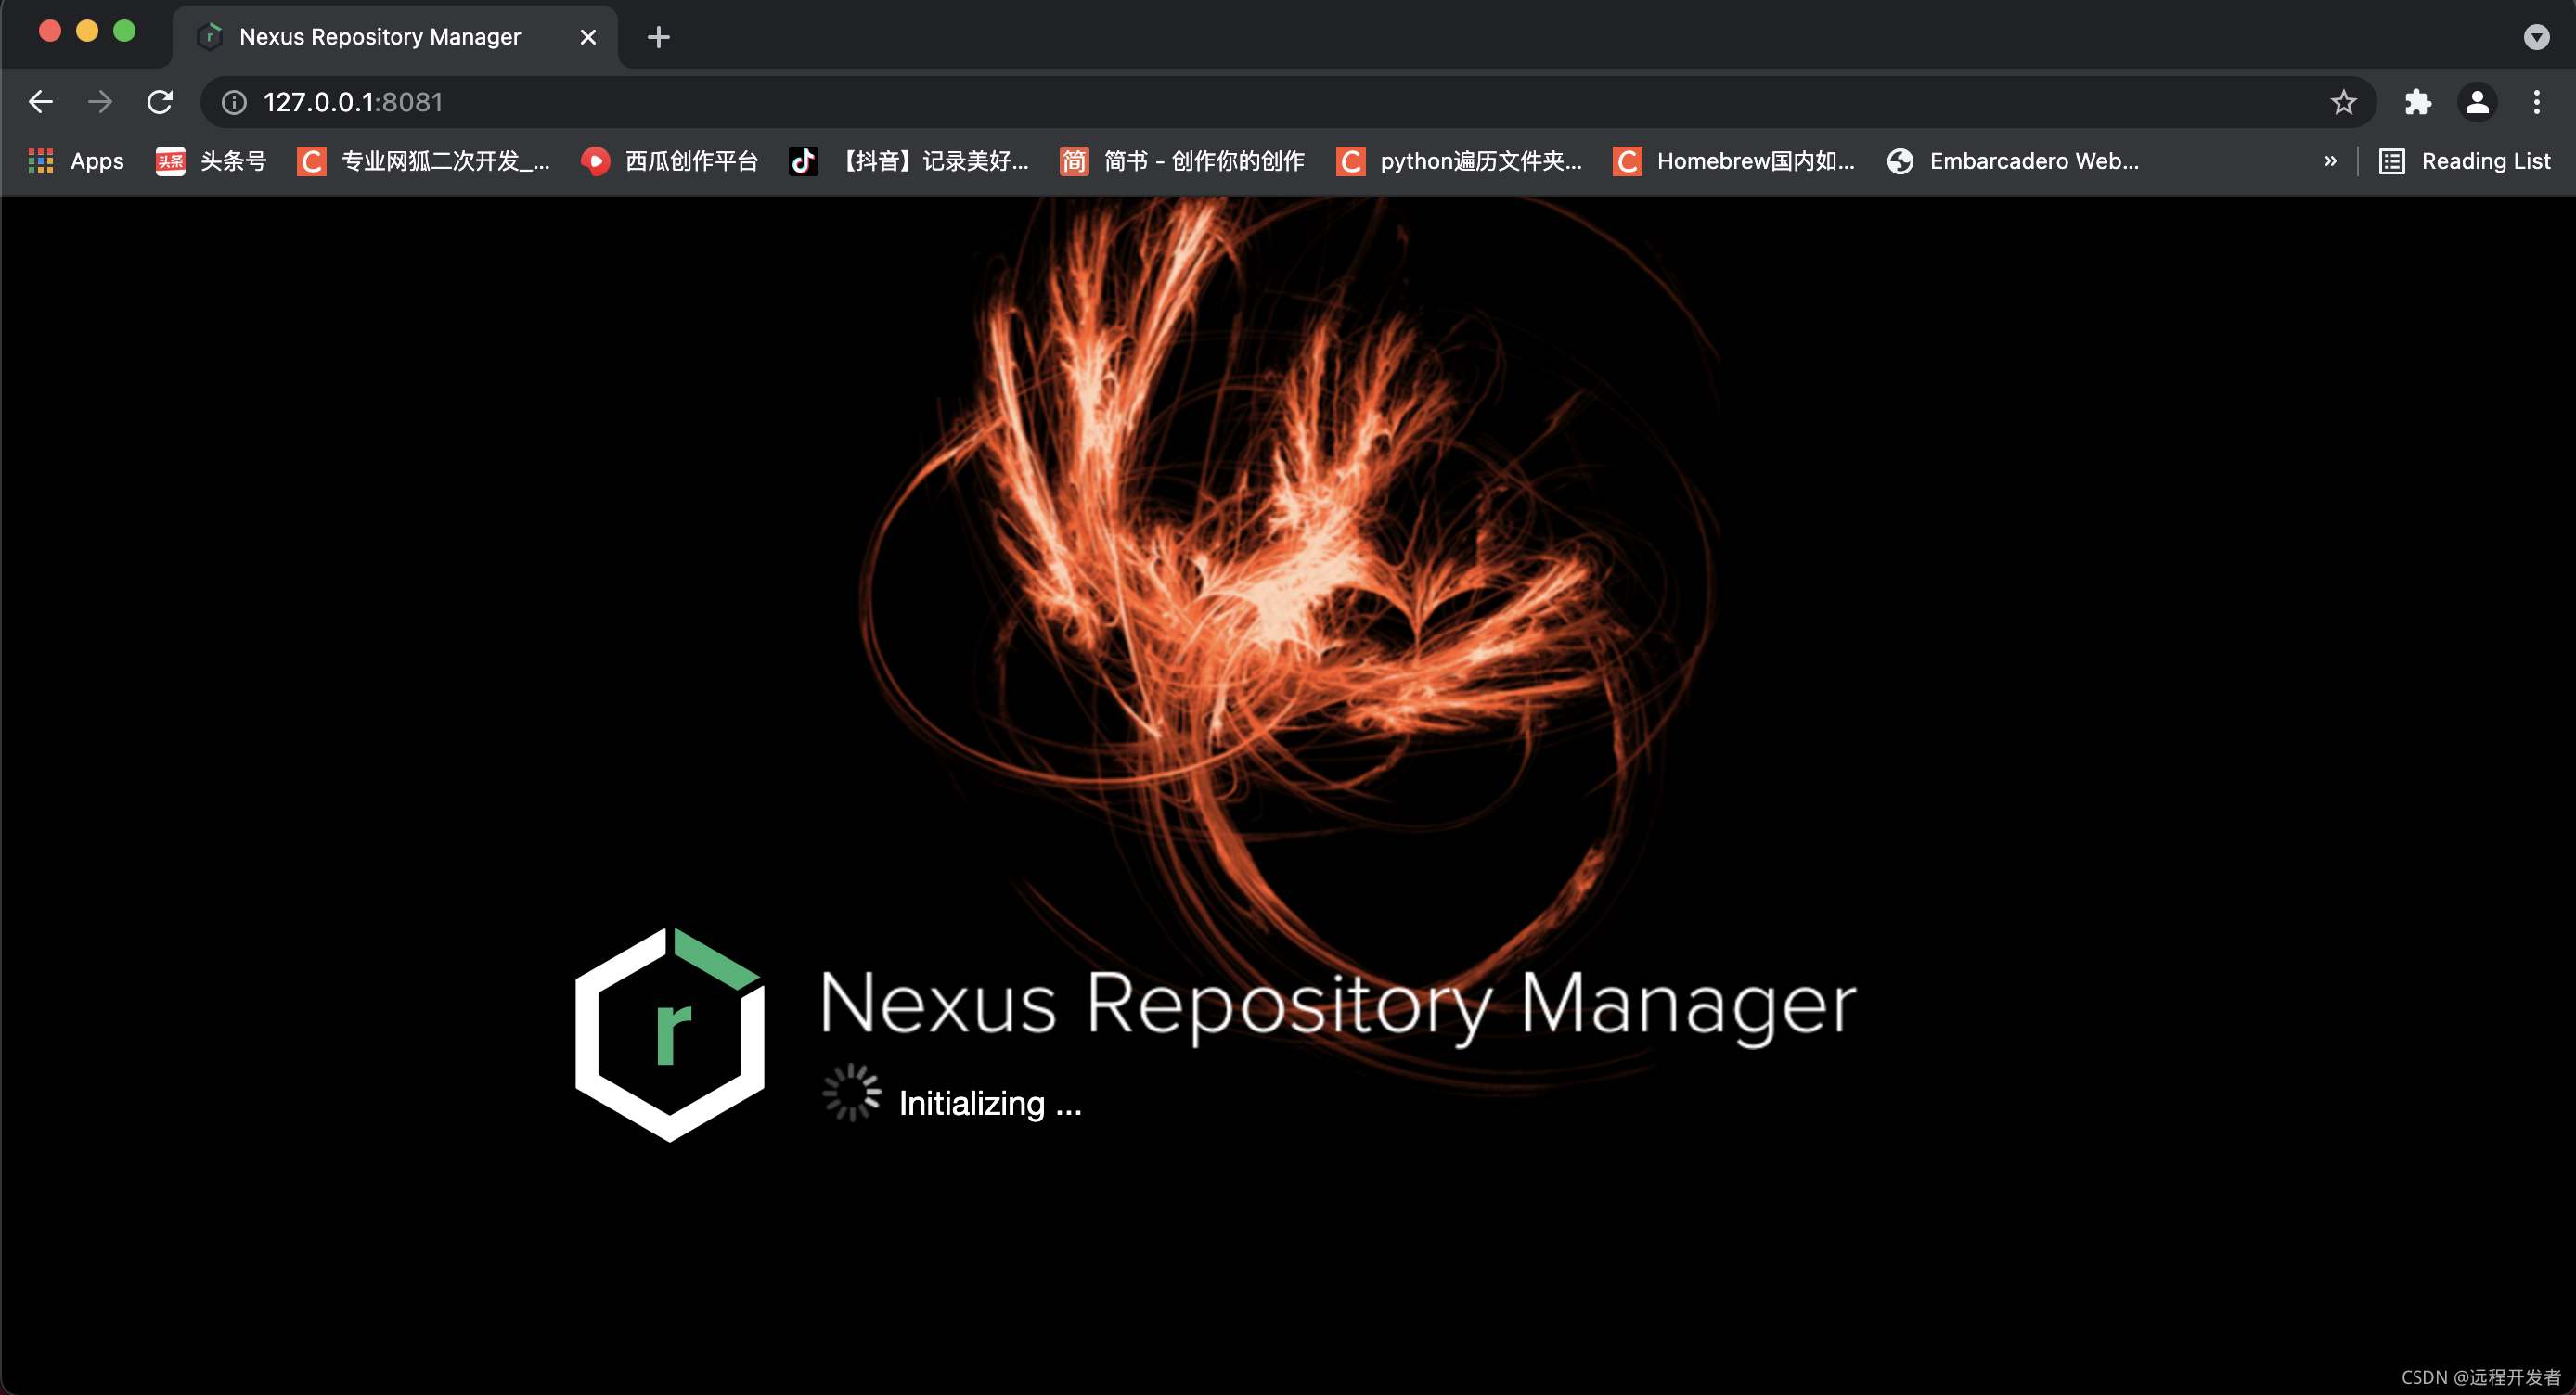The image size is (2576, 1395).
Task: Open Homebrew国内如 bookmark
Action: (1734, 160)
